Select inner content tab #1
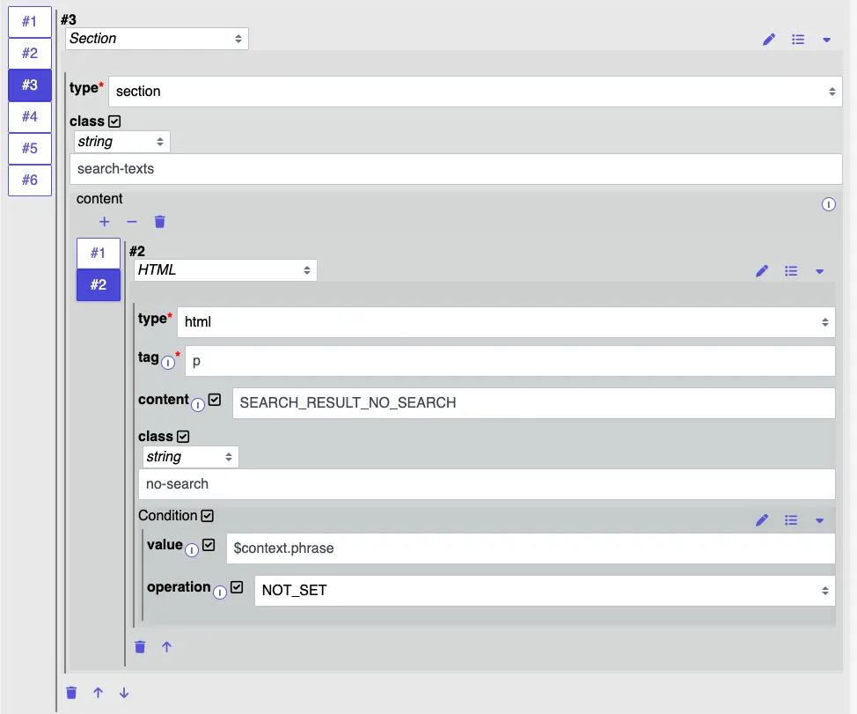Image resolution: width=857 pixels, height=714 pixels. [x=99, y=254]
